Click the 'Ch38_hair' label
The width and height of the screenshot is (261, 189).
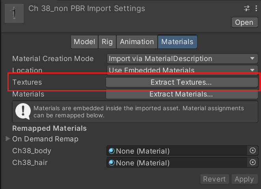click(30, 163)
